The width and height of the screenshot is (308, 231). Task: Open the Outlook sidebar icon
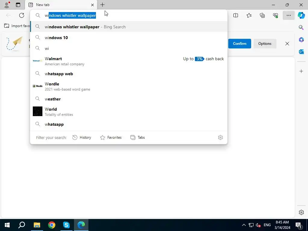click(x=301, y=52)
